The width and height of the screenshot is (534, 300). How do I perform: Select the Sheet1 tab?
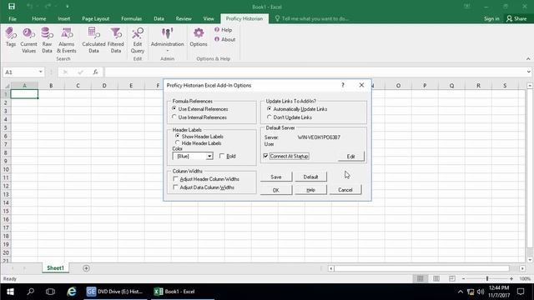coord(56,268)
